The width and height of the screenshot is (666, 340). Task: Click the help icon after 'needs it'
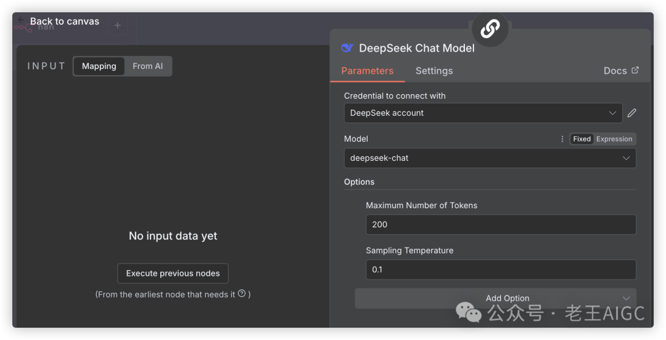click(242, 293)
